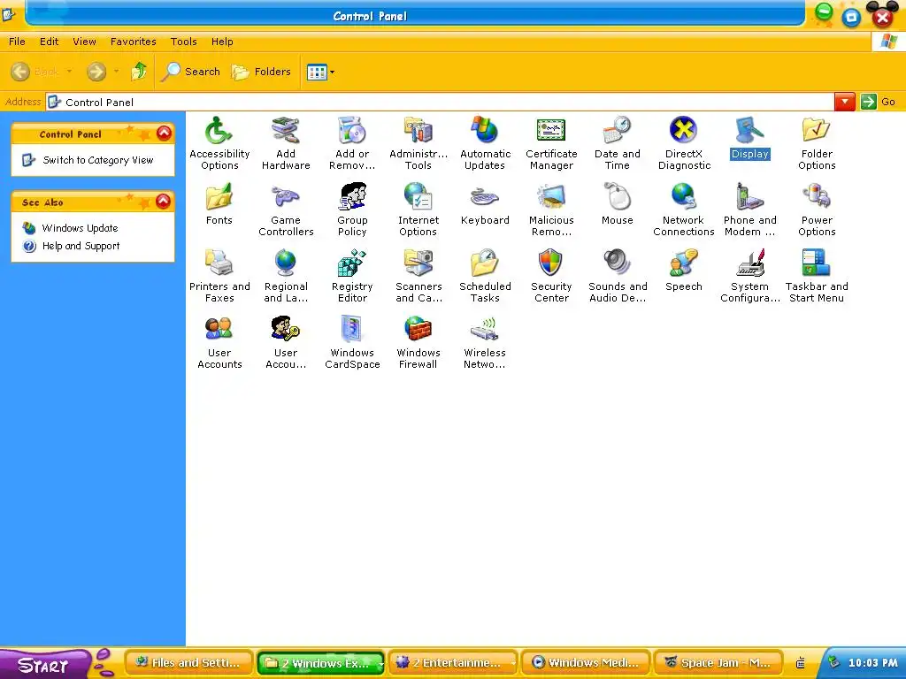The height and width of the screenshot is (679, 906).
Task: Click the tray clock showing 10:03 PM
Action: tap(872, 663)
